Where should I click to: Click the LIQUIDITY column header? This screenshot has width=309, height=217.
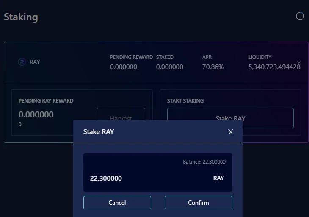260,57
